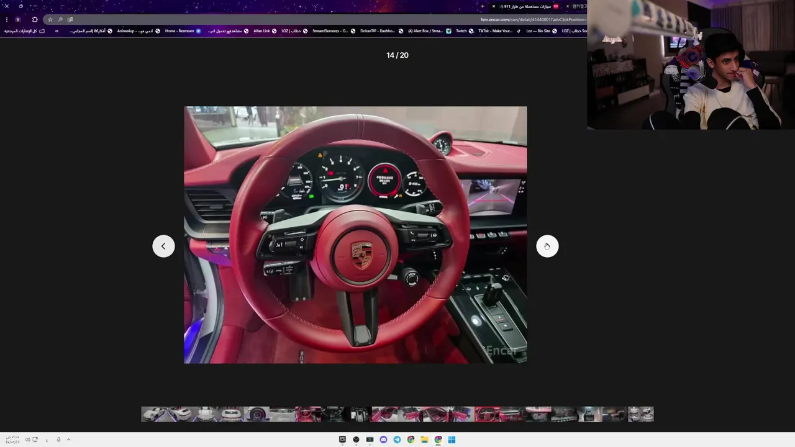Open the Alfan Link bookmark

tap(265, 30)
